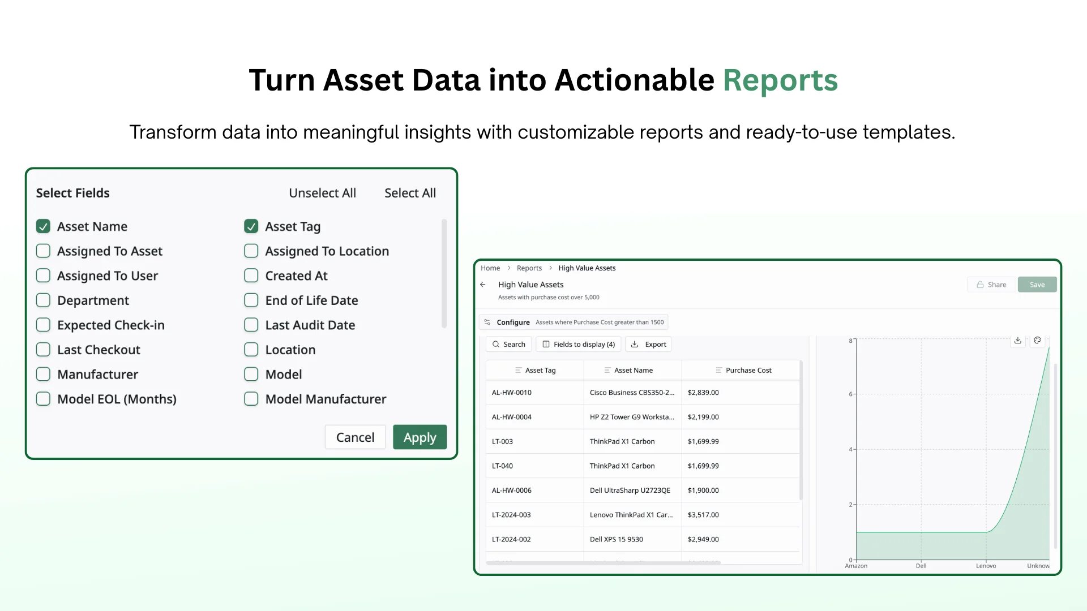Click the Configure filter sliders icon

487,322
